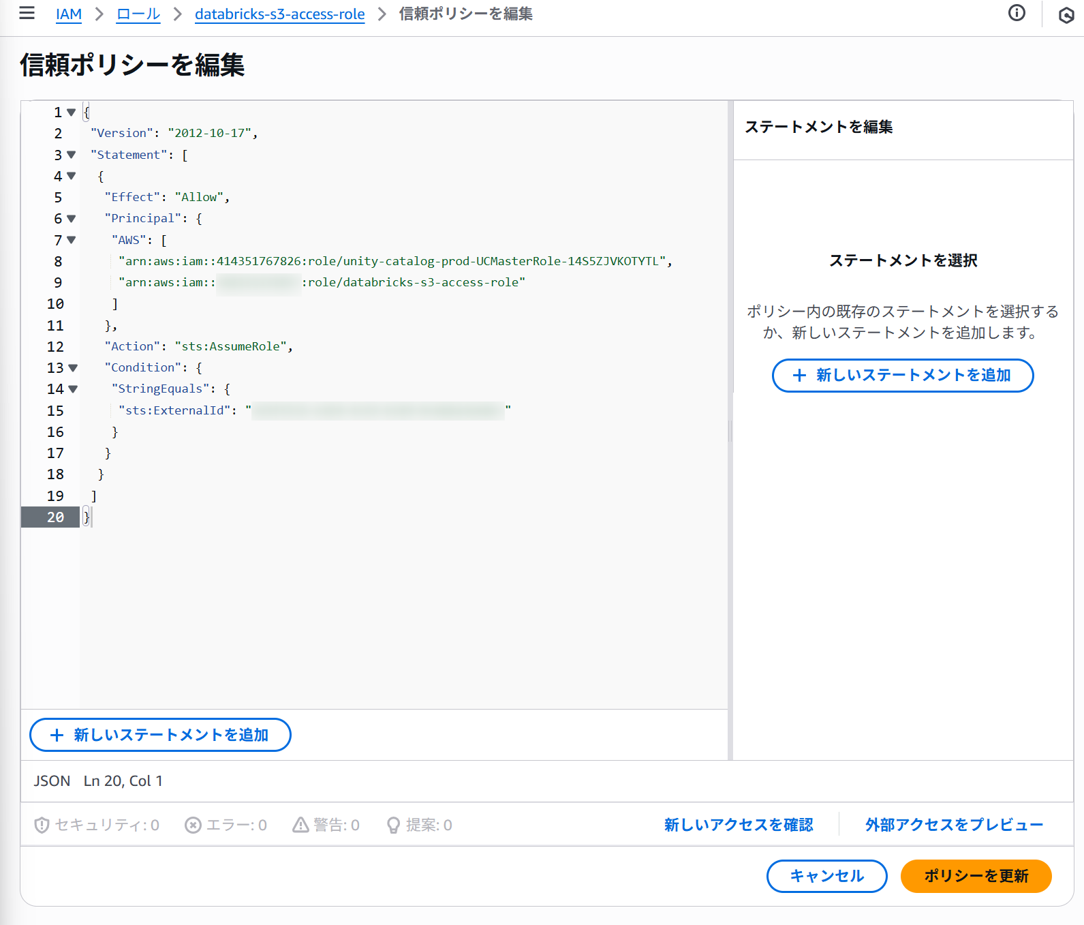
Task: Collapse the Condition block on line 13
Action: (x=73, y=368)
